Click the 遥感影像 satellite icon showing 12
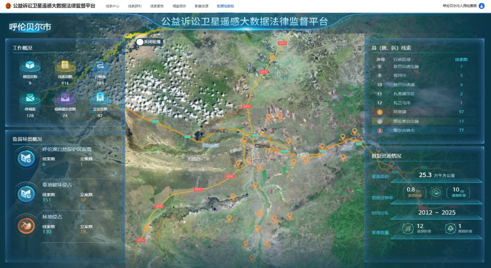491x268 pixels. click(408, 228)
